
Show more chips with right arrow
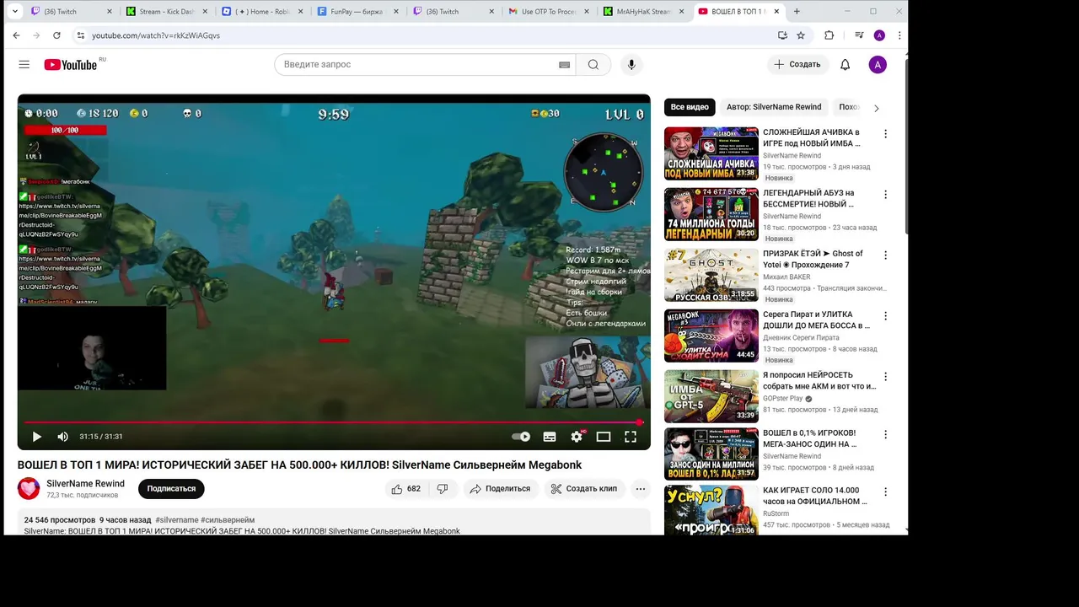click(876, 108)
